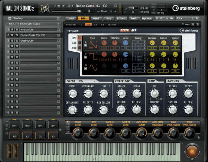Open the L3 layer tab
Screen dimensions: 208x162
pyautogui.click(x=95, y=25)
